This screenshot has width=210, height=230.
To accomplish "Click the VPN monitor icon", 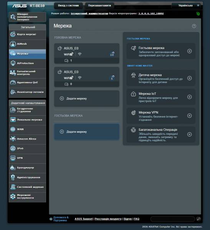I will 13,158.
